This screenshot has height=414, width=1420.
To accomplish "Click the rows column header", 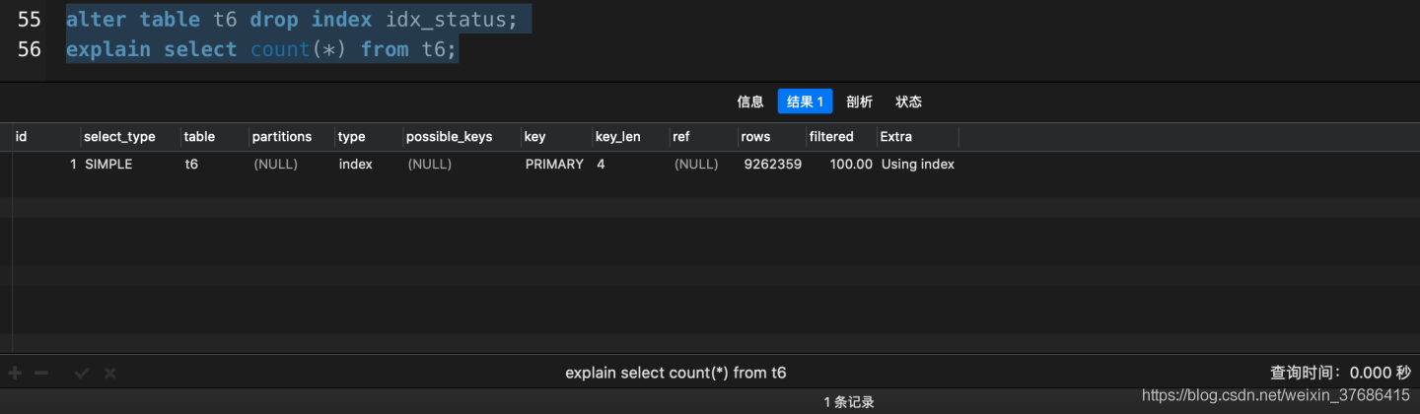I will (755, 137).
